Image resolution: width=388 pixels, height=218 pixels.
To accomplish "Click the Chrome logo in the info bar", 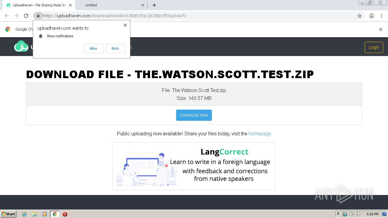I will point(8,29).
